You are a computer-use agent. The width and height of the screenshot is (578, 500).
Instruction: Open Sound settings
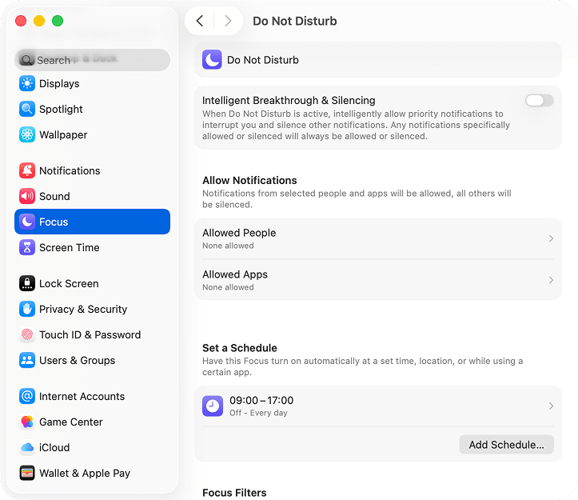tap(92, 196)
